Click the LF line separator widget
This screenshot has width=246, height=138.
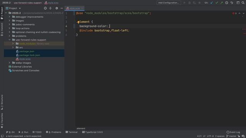pos(204,136)
